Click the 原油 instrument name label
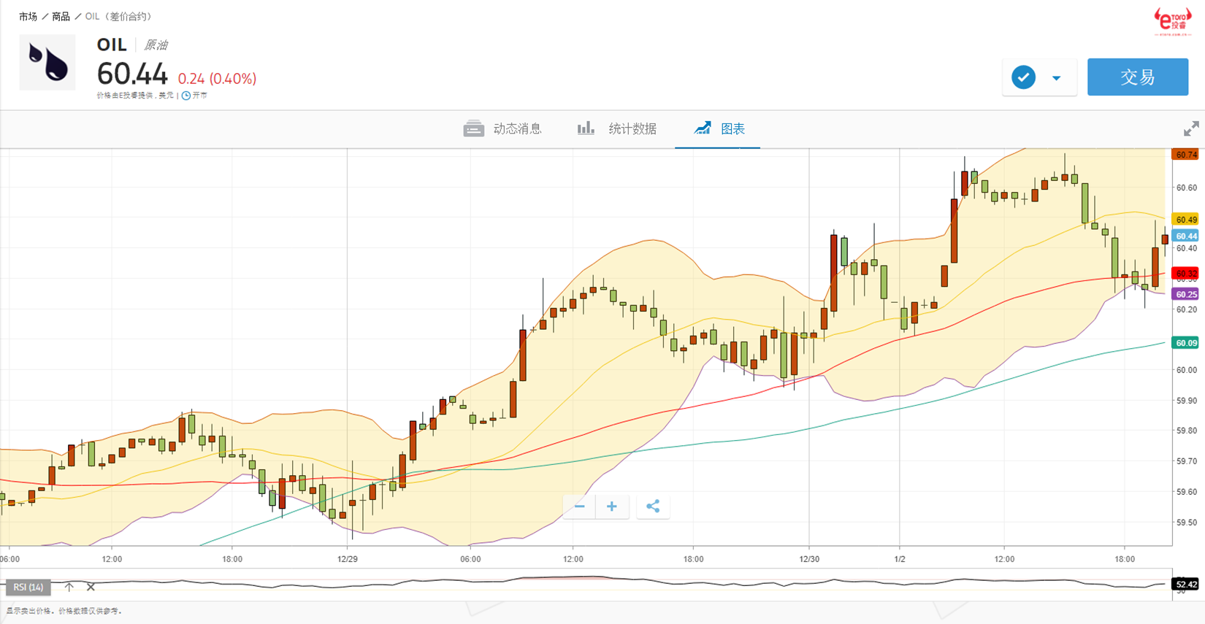Image resolution: width=1205 pixels, height=624 pixels. click(156, 45)
